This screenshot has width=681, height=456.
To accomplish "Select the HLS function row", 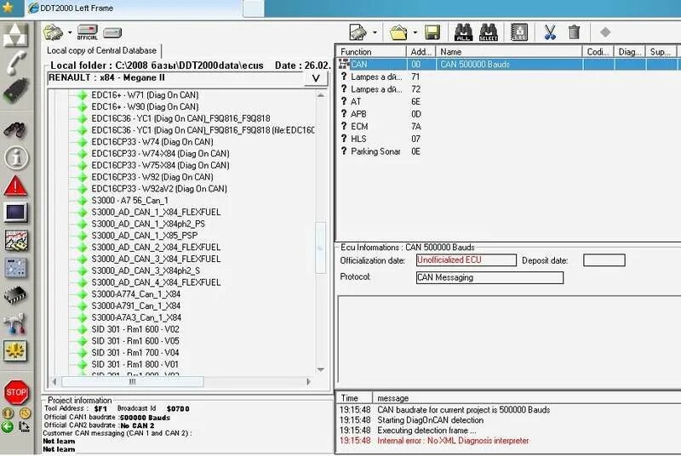I will [507, 139].
